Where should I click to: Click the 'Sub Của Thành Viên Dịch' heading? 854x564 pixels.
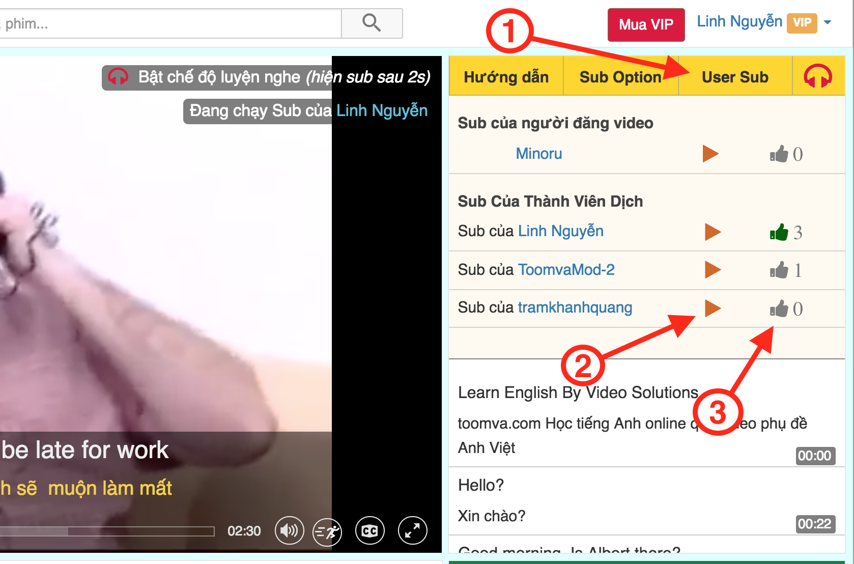click(x=550, y=202)
